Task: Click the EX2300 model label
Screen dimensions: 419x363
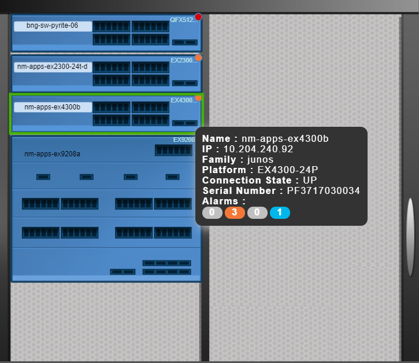Action: pos(183,60)
